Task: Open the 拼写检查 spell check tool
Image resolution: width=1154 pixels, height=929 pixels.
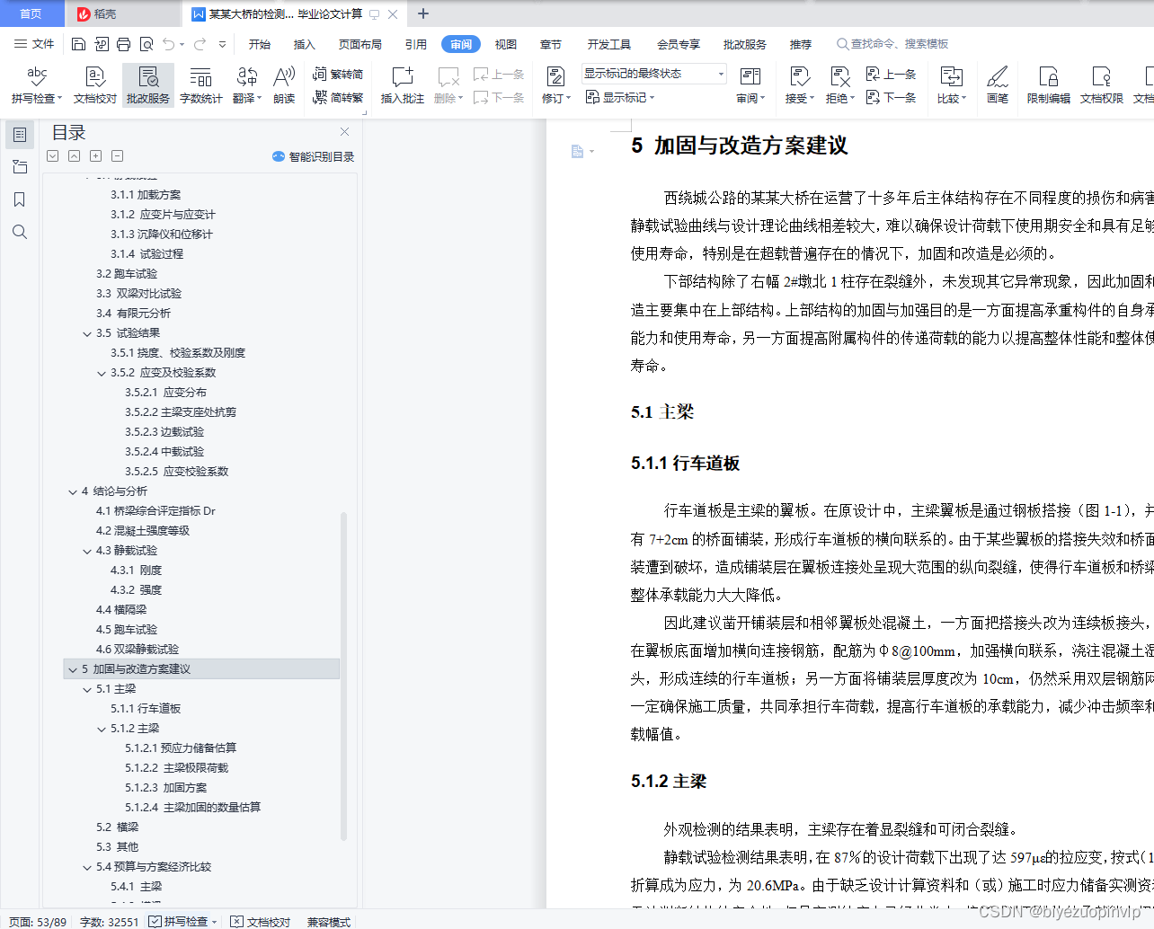Action: pyautogui.click(x=37, y=85)
